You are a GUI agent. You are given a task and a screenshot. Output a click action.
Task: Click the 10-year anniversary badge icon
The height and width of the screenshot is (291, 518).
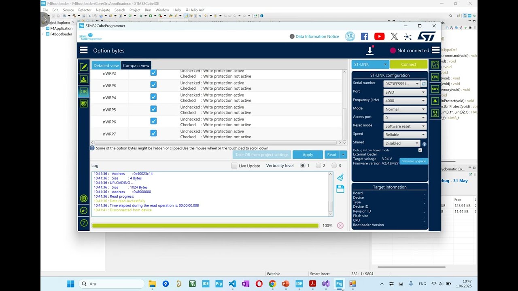[350, 36]
